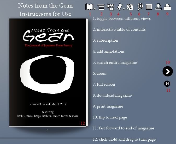Open search entire magazine tool
Image resolution: width=176 pixels, height=144 pixels.
(130, 7)
